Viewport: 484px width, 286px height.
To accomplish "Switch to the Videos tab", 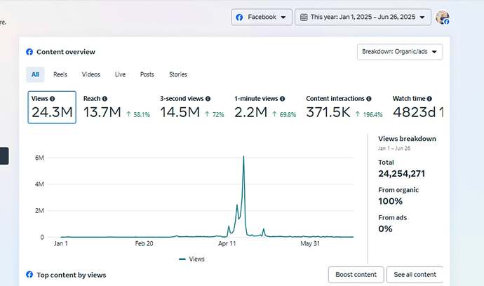I will pyautogui.click(x=90, y=74).
